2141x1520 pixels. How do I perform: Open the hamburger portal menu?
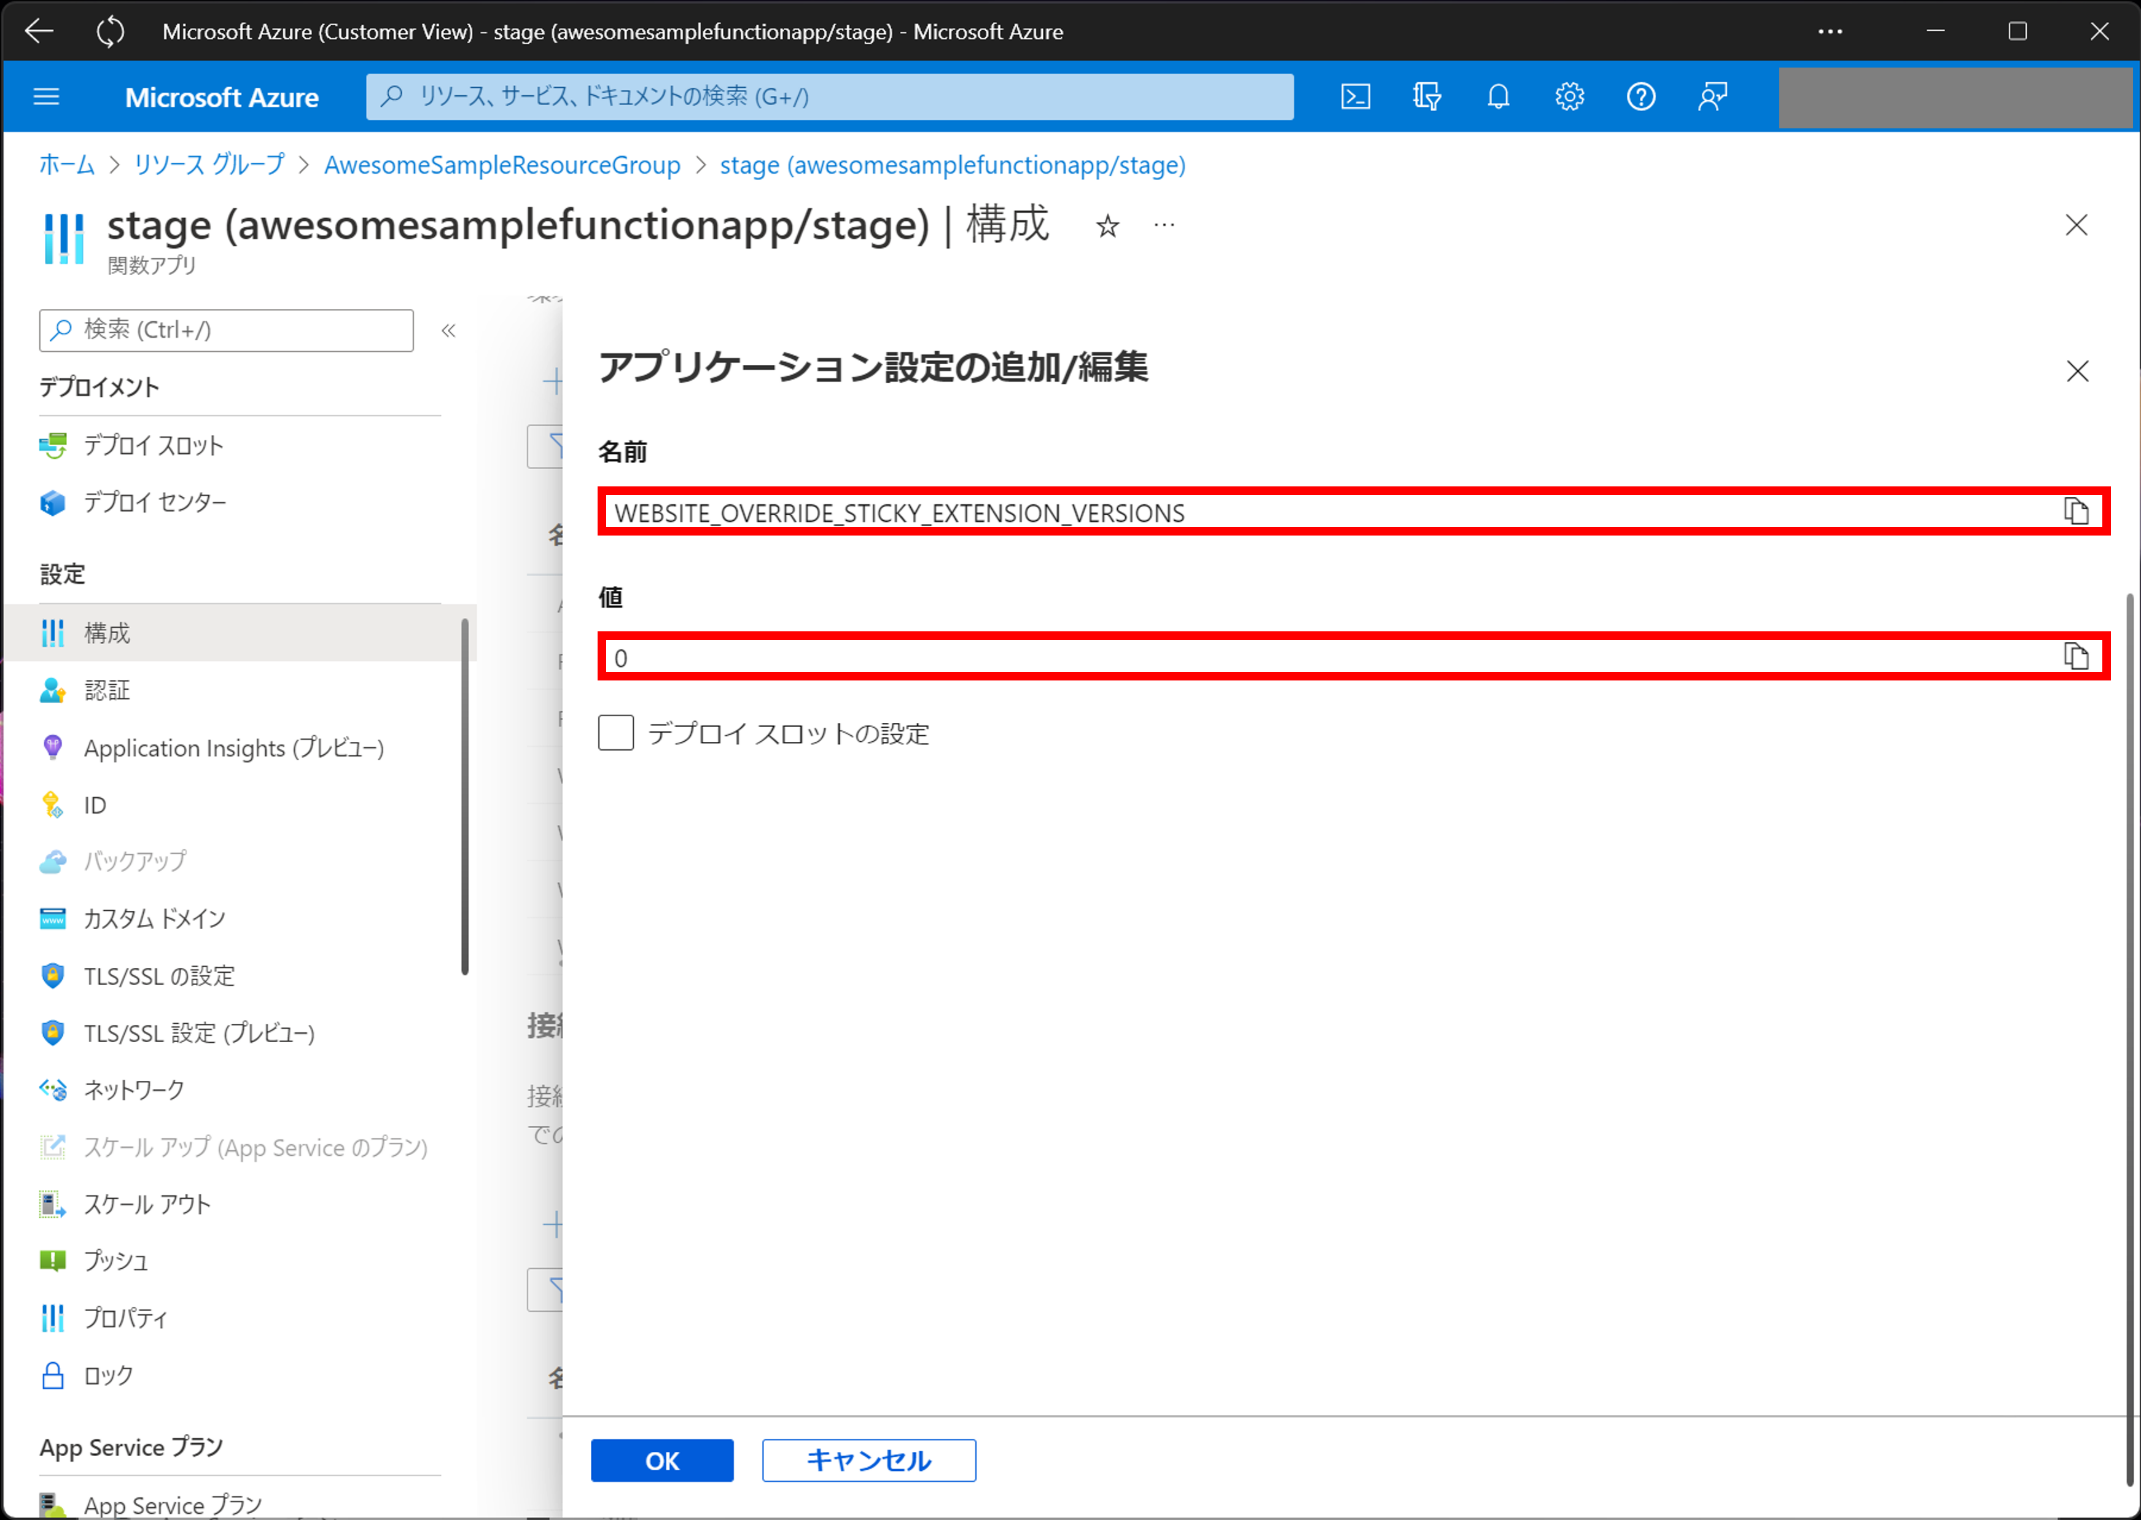click(46, 96)
